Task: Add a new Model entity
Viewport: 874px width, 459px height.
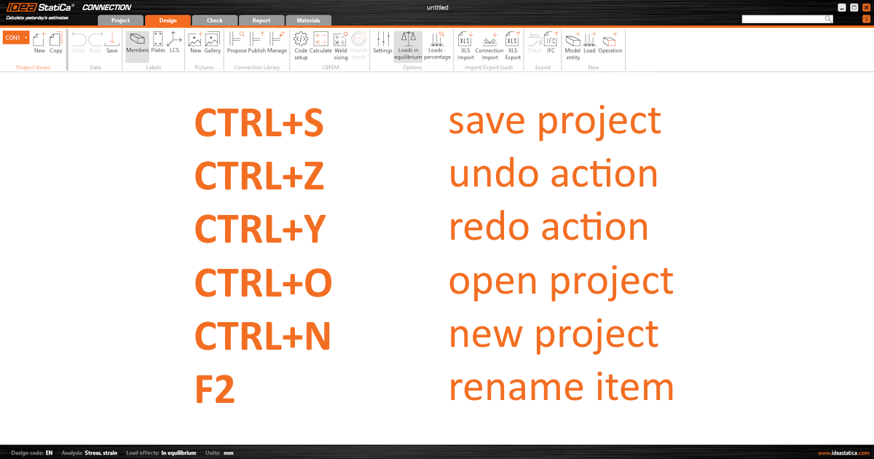Action: pos(572,45)
